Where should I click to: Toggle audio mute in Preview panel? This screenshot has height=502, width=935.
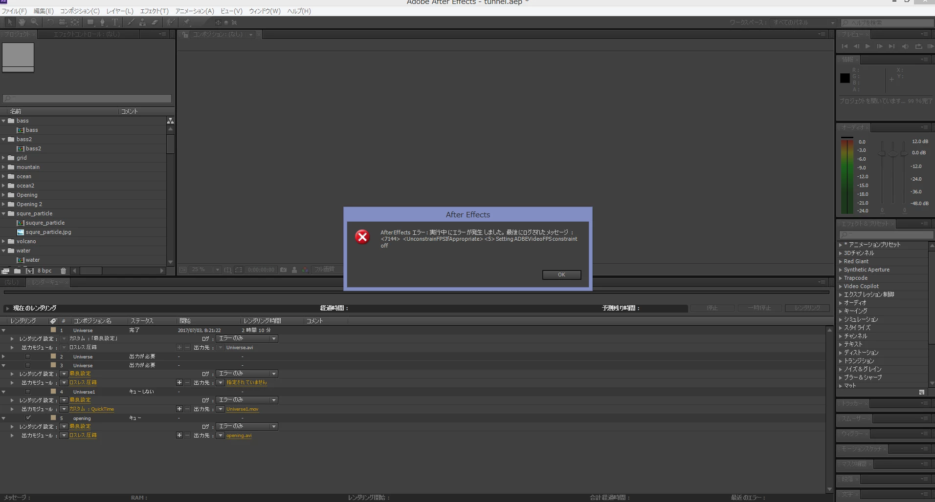[905, 46]
